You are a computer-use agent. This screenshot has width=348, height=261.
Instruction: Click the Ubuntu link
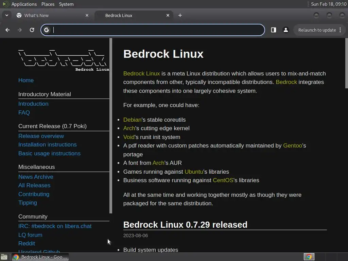(x=194, y=172)
